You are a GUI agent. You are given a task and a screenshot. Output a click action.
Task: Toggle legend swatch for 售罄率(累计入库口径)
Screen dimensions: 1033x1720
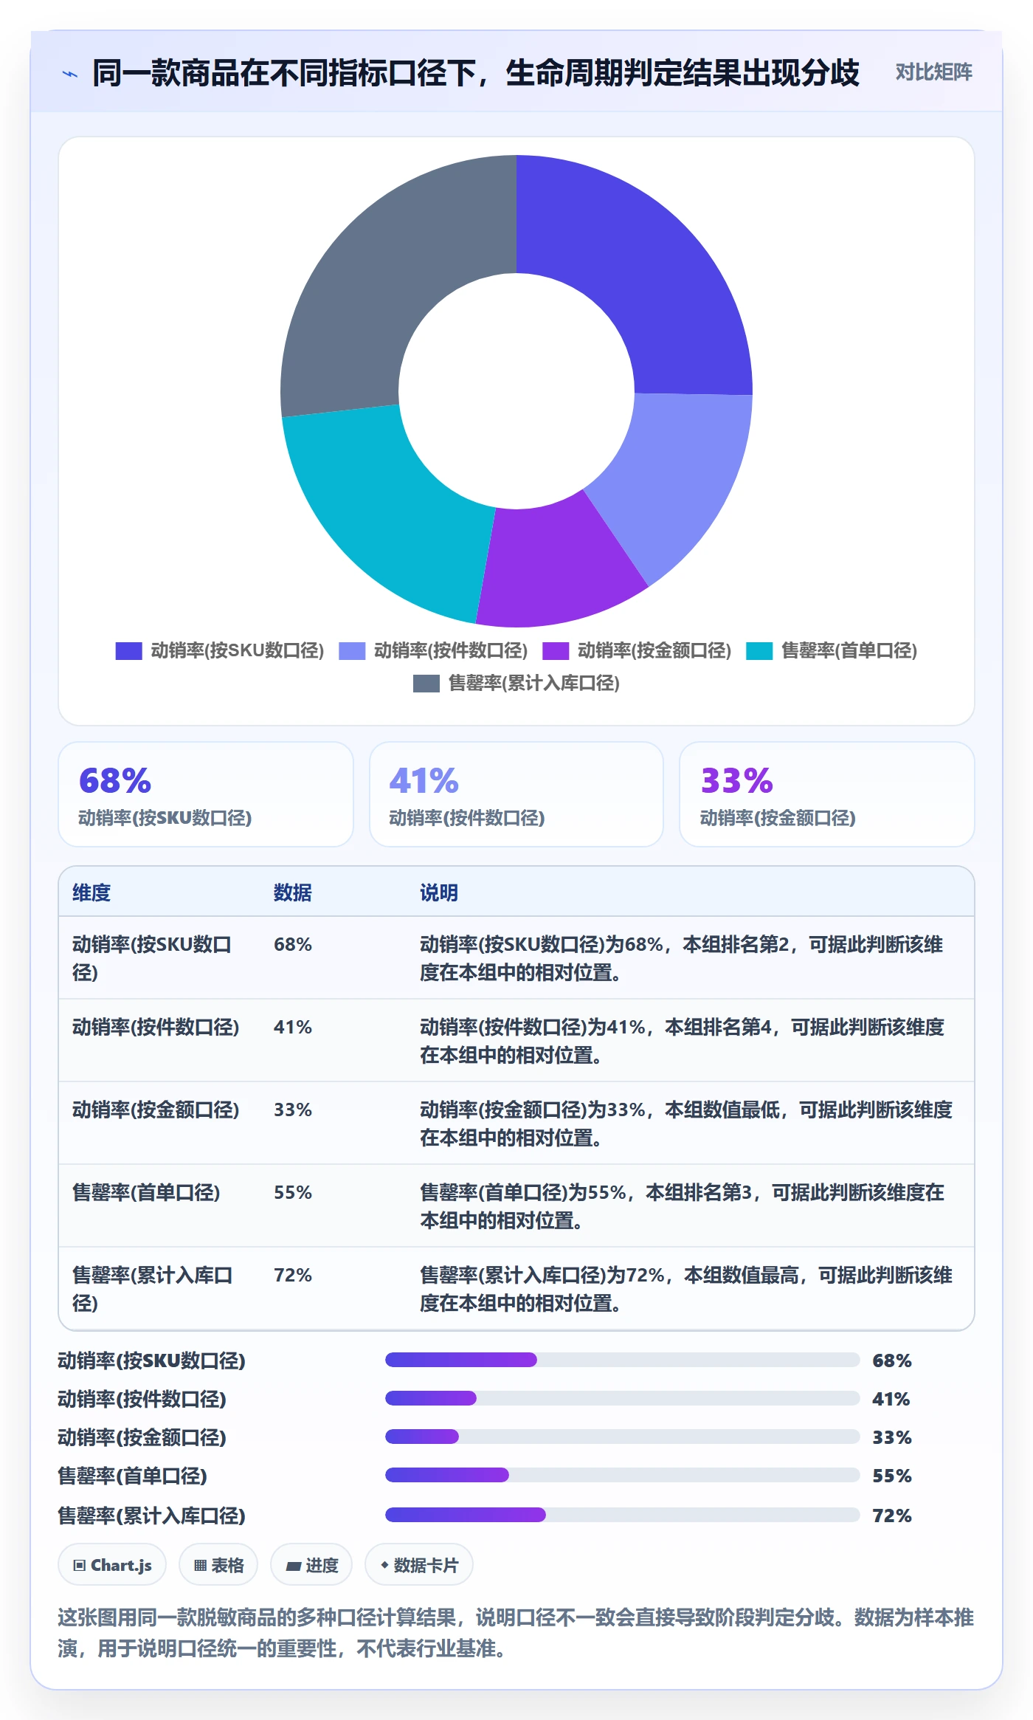[x=426, y=684]
